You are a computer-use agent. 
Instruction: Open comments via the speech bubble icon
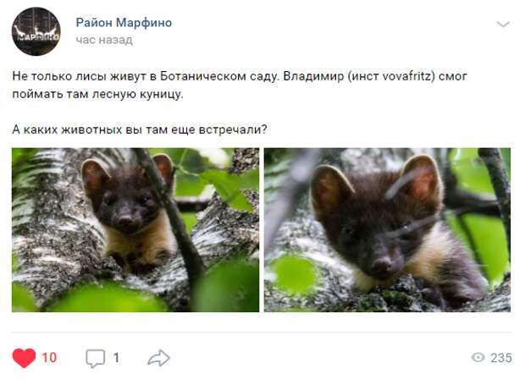point(96,358)
